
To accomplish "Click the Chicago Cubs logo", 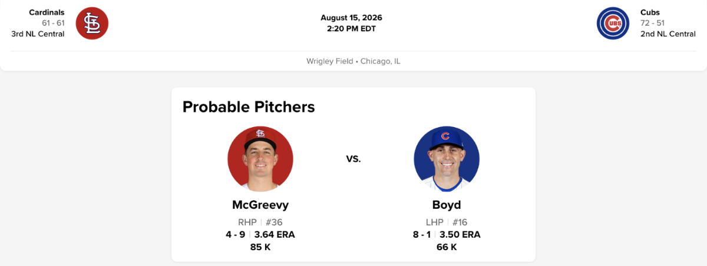I will pyautogui.click(x=613, y=23).
